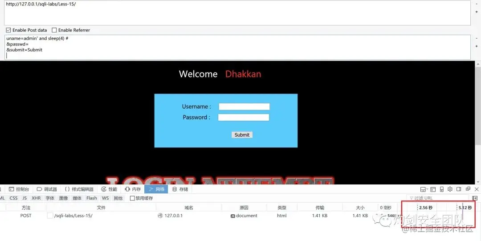Sort by 域名 domain column header
The height and width of the screenshot is (241, 481).
tap(189, 208)
